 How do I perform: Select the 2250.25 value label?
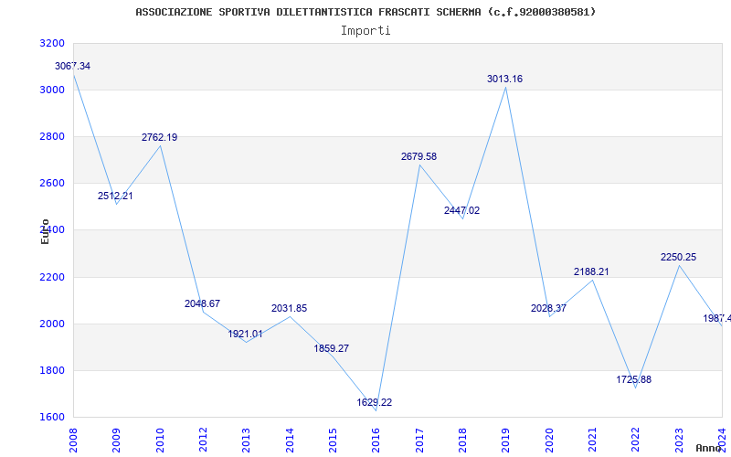point(678,257)
